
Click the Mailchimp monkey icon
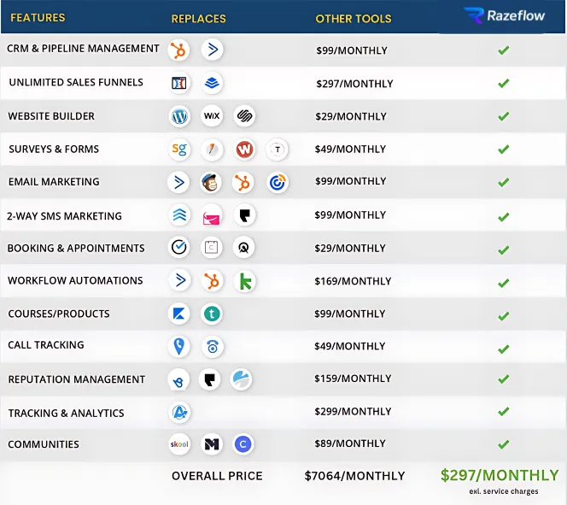click(x=212, y=182)
